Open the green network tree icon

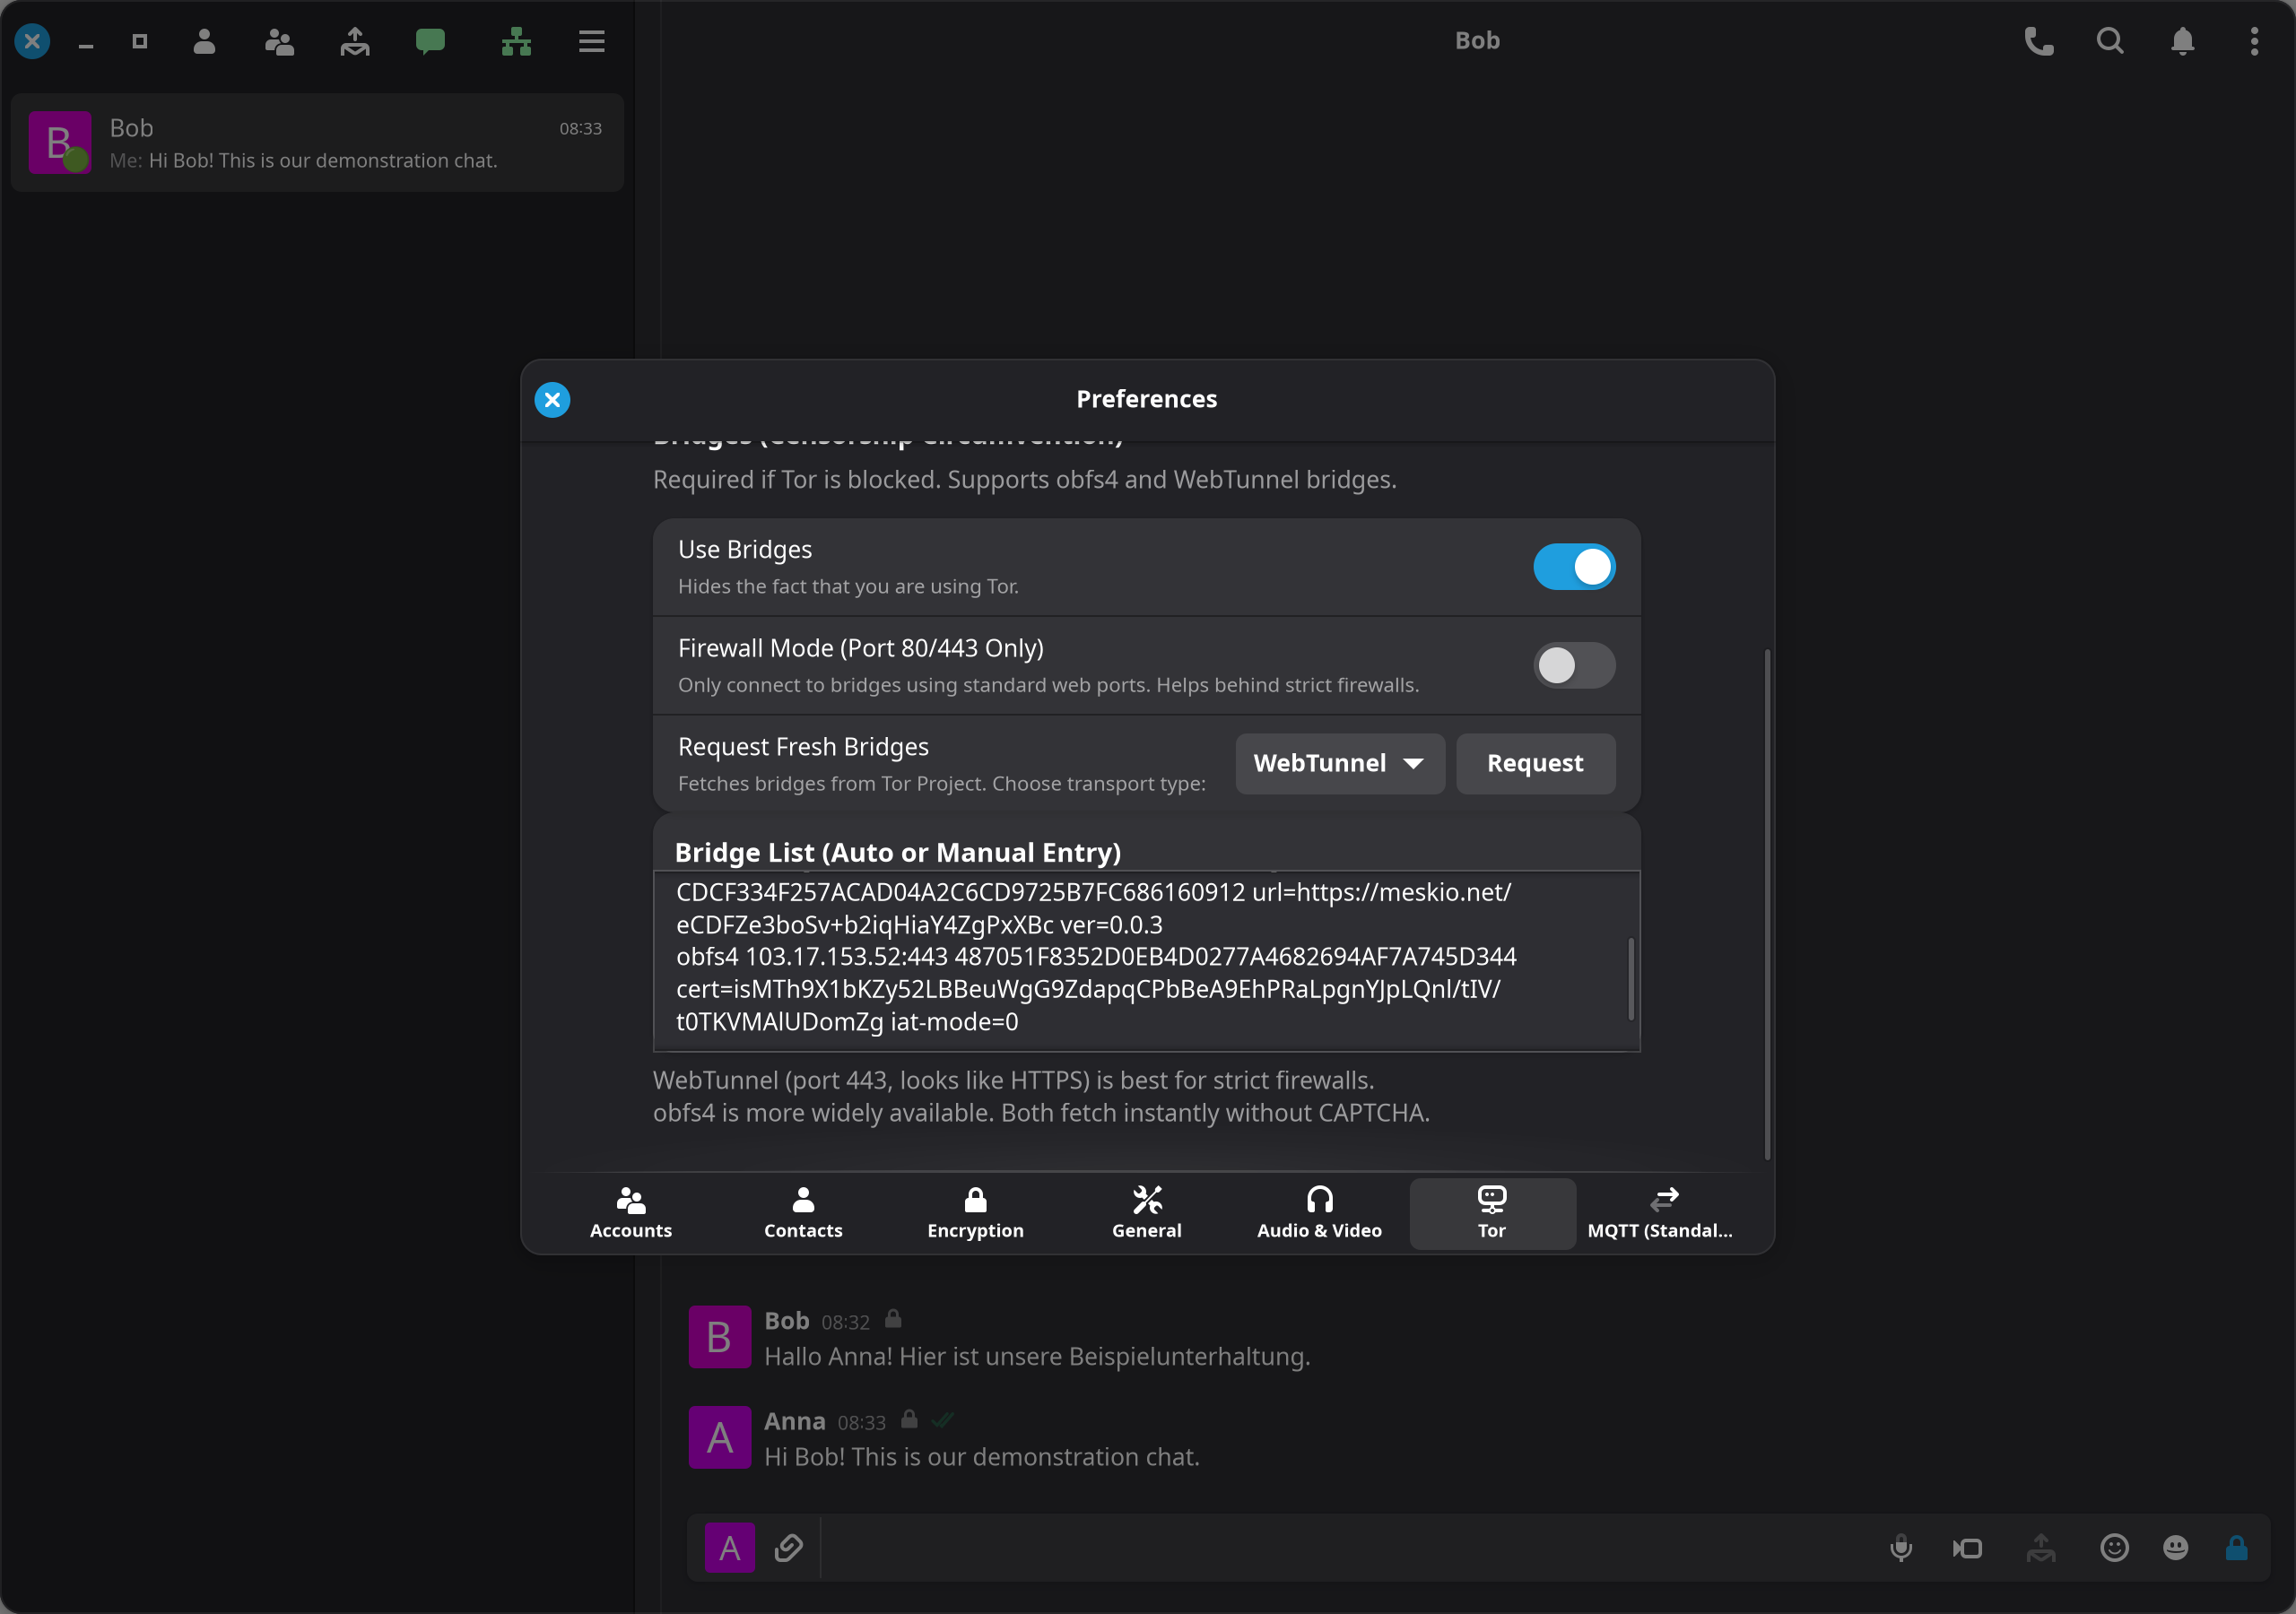point(516,41)
